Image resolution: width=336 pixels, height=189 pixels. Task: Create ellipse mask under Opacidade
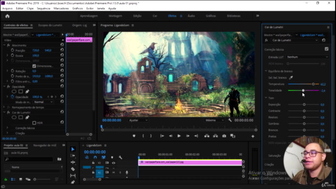click(x=14, y=91)
